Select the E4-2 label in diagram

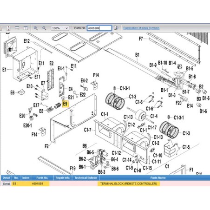click(84, 80)
